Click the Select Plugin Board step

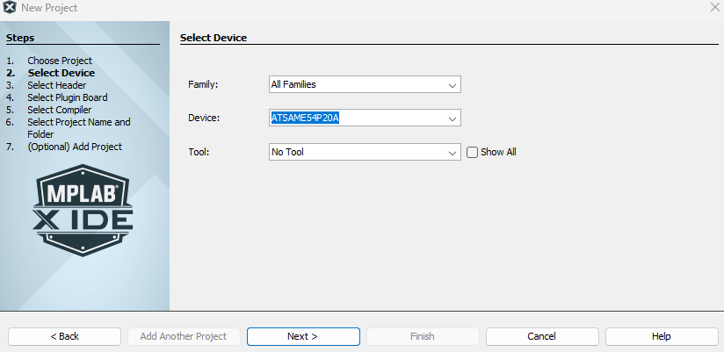68,97
